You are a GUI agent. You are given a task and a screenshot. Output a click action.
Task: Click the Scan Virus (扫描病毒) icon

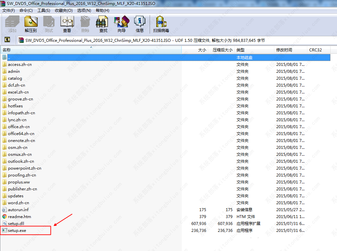point(161,22)
